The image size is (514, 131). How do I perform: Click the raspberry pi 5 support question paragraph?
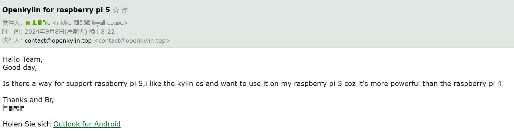pos(253,84)
